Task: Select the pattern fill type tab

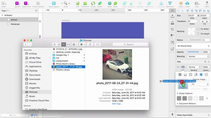Action: pos(201,75)
